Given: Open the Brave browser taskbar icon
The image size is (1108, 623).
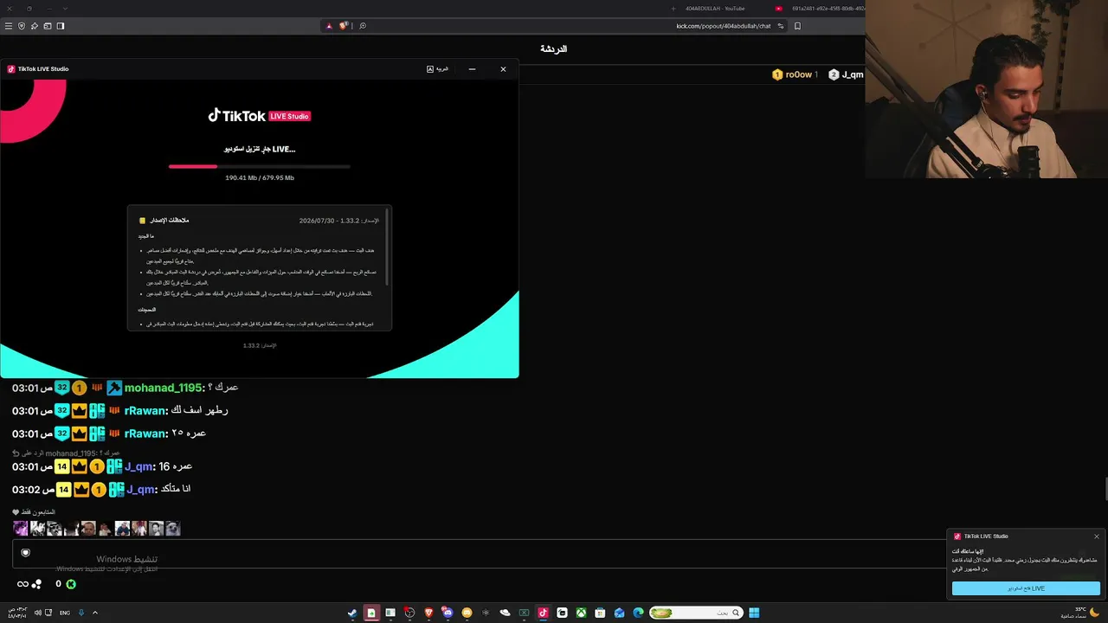Looking at the screenshot, I should tap(428, 613).
